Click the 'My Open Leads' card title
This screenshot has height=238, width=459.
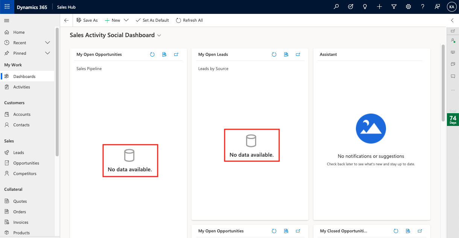pos(213,54)
